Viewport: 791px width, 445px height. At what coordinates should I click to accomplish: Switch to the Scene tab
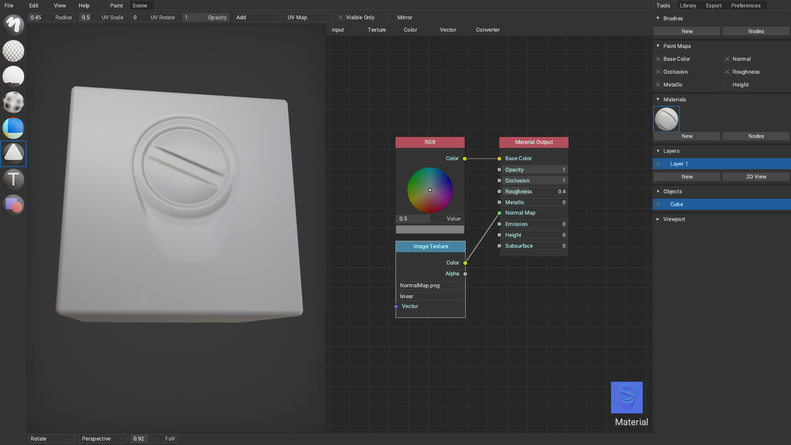[140, 5]
